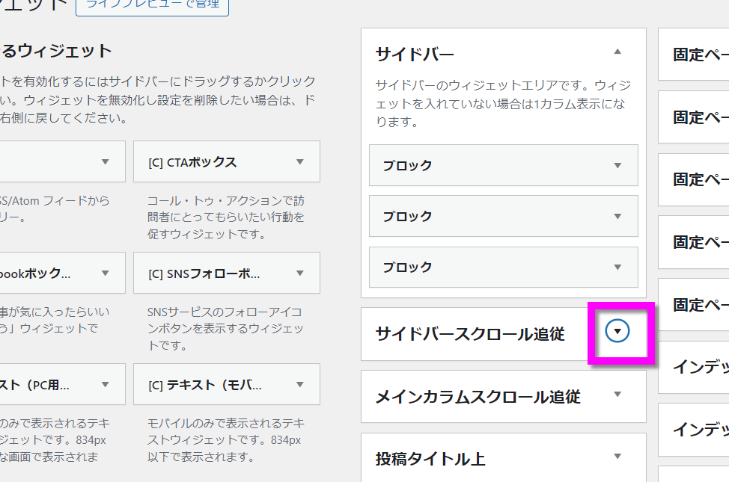Click the arrow above the RSS/Atom フィード description

point(106,161)
